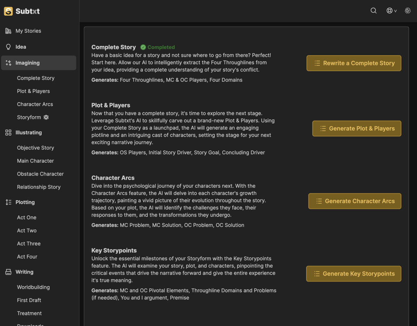Click the green Completed status label
The height and width of the screenshot is (326, 417).
(x=161, y=47)
